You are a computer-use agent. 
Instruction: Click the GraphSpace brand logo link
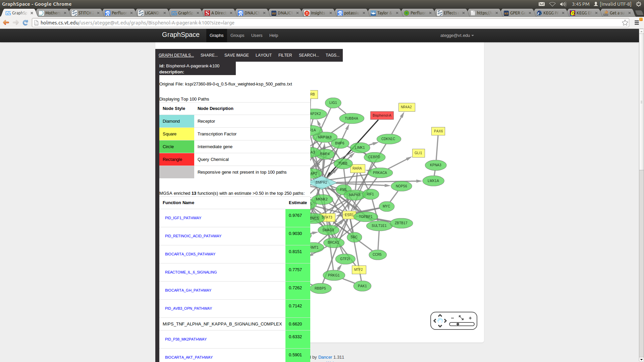coord(180,35)
